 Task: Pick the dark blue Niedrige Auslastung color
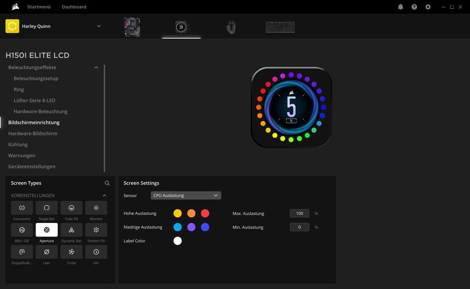(x=205, y=227)
